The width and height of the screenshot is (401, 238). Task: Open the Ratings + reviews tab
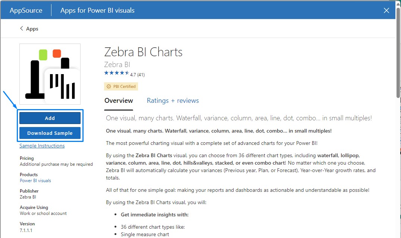pyautogui.click(x=173, y=101)
